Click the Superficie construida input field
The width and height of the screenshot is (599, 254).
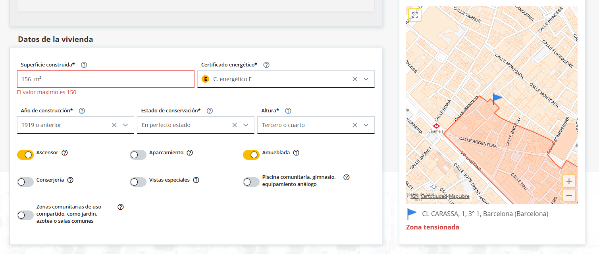point(105,79)
